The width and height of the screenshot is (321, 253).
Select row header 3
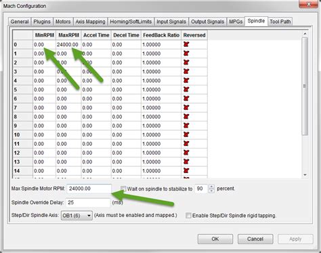point(22,72)
